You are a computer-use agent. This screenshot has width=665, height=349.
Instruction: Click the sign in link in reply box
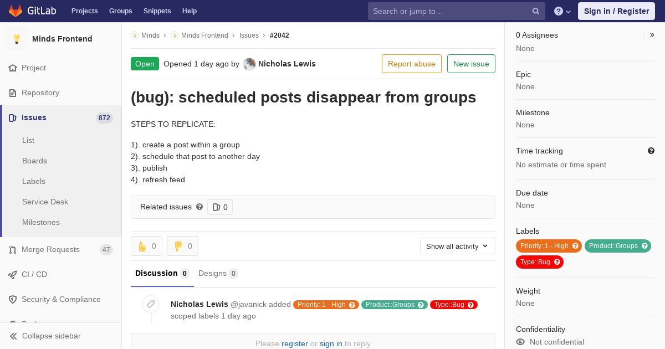(x=331, y=343)
